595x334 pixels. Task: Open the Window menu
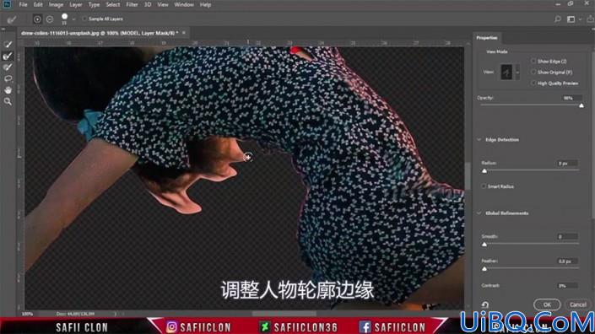[184, 4]
